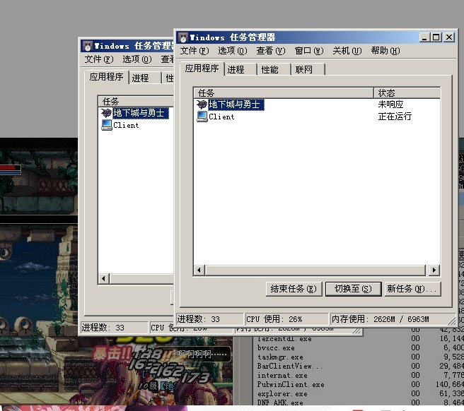
Task: Select Client in the back Task Manager list
Action: pyautogui.click(x=126, y=125)
